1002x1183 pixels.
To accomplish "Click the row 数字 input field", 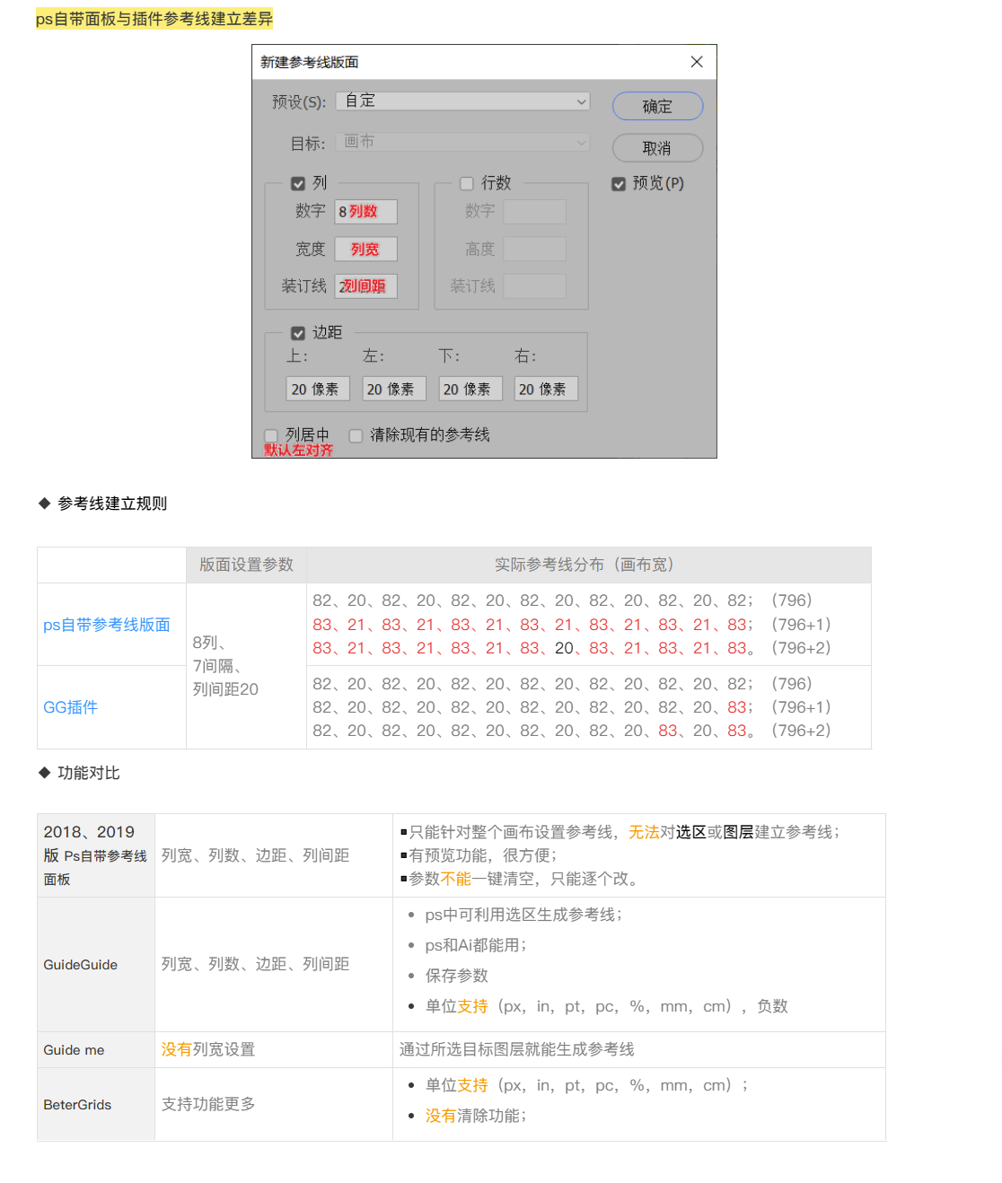I will [x=535, y=212].
